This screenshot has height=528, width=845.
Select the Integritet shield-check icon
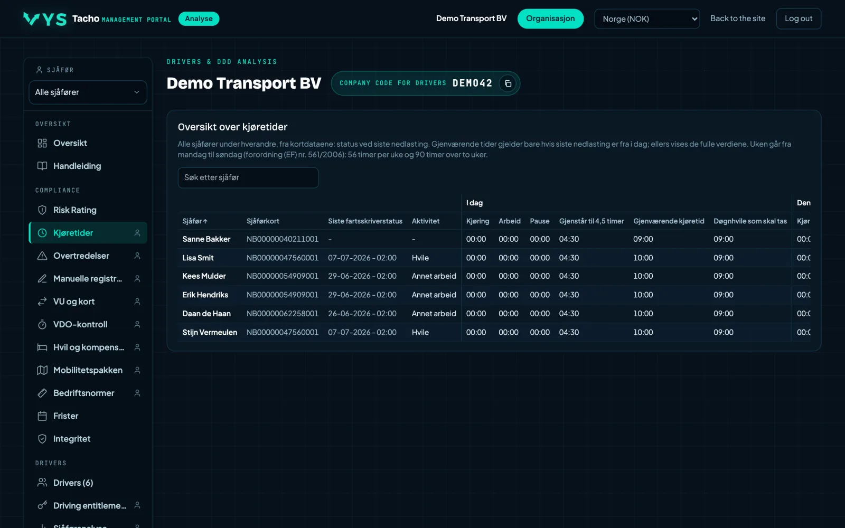(42, 439)
